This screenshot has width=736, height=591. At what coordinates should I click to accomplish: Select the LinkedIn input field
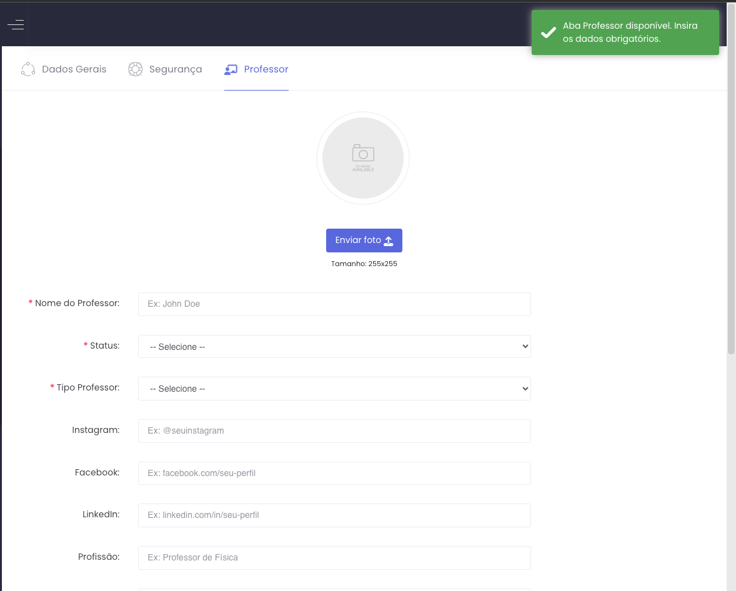pyautogui.click(x=334, y=515)
